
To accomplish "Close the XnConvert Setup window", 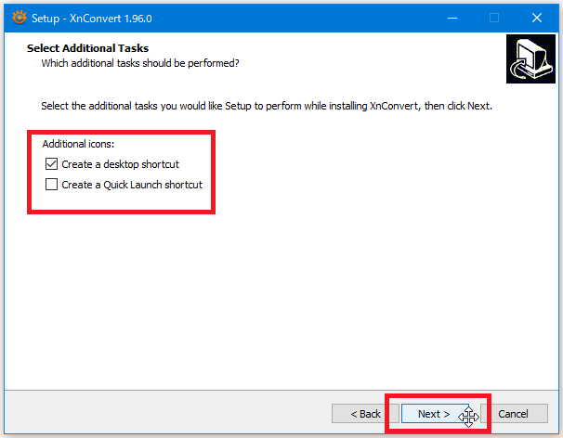I will [537, 17].
